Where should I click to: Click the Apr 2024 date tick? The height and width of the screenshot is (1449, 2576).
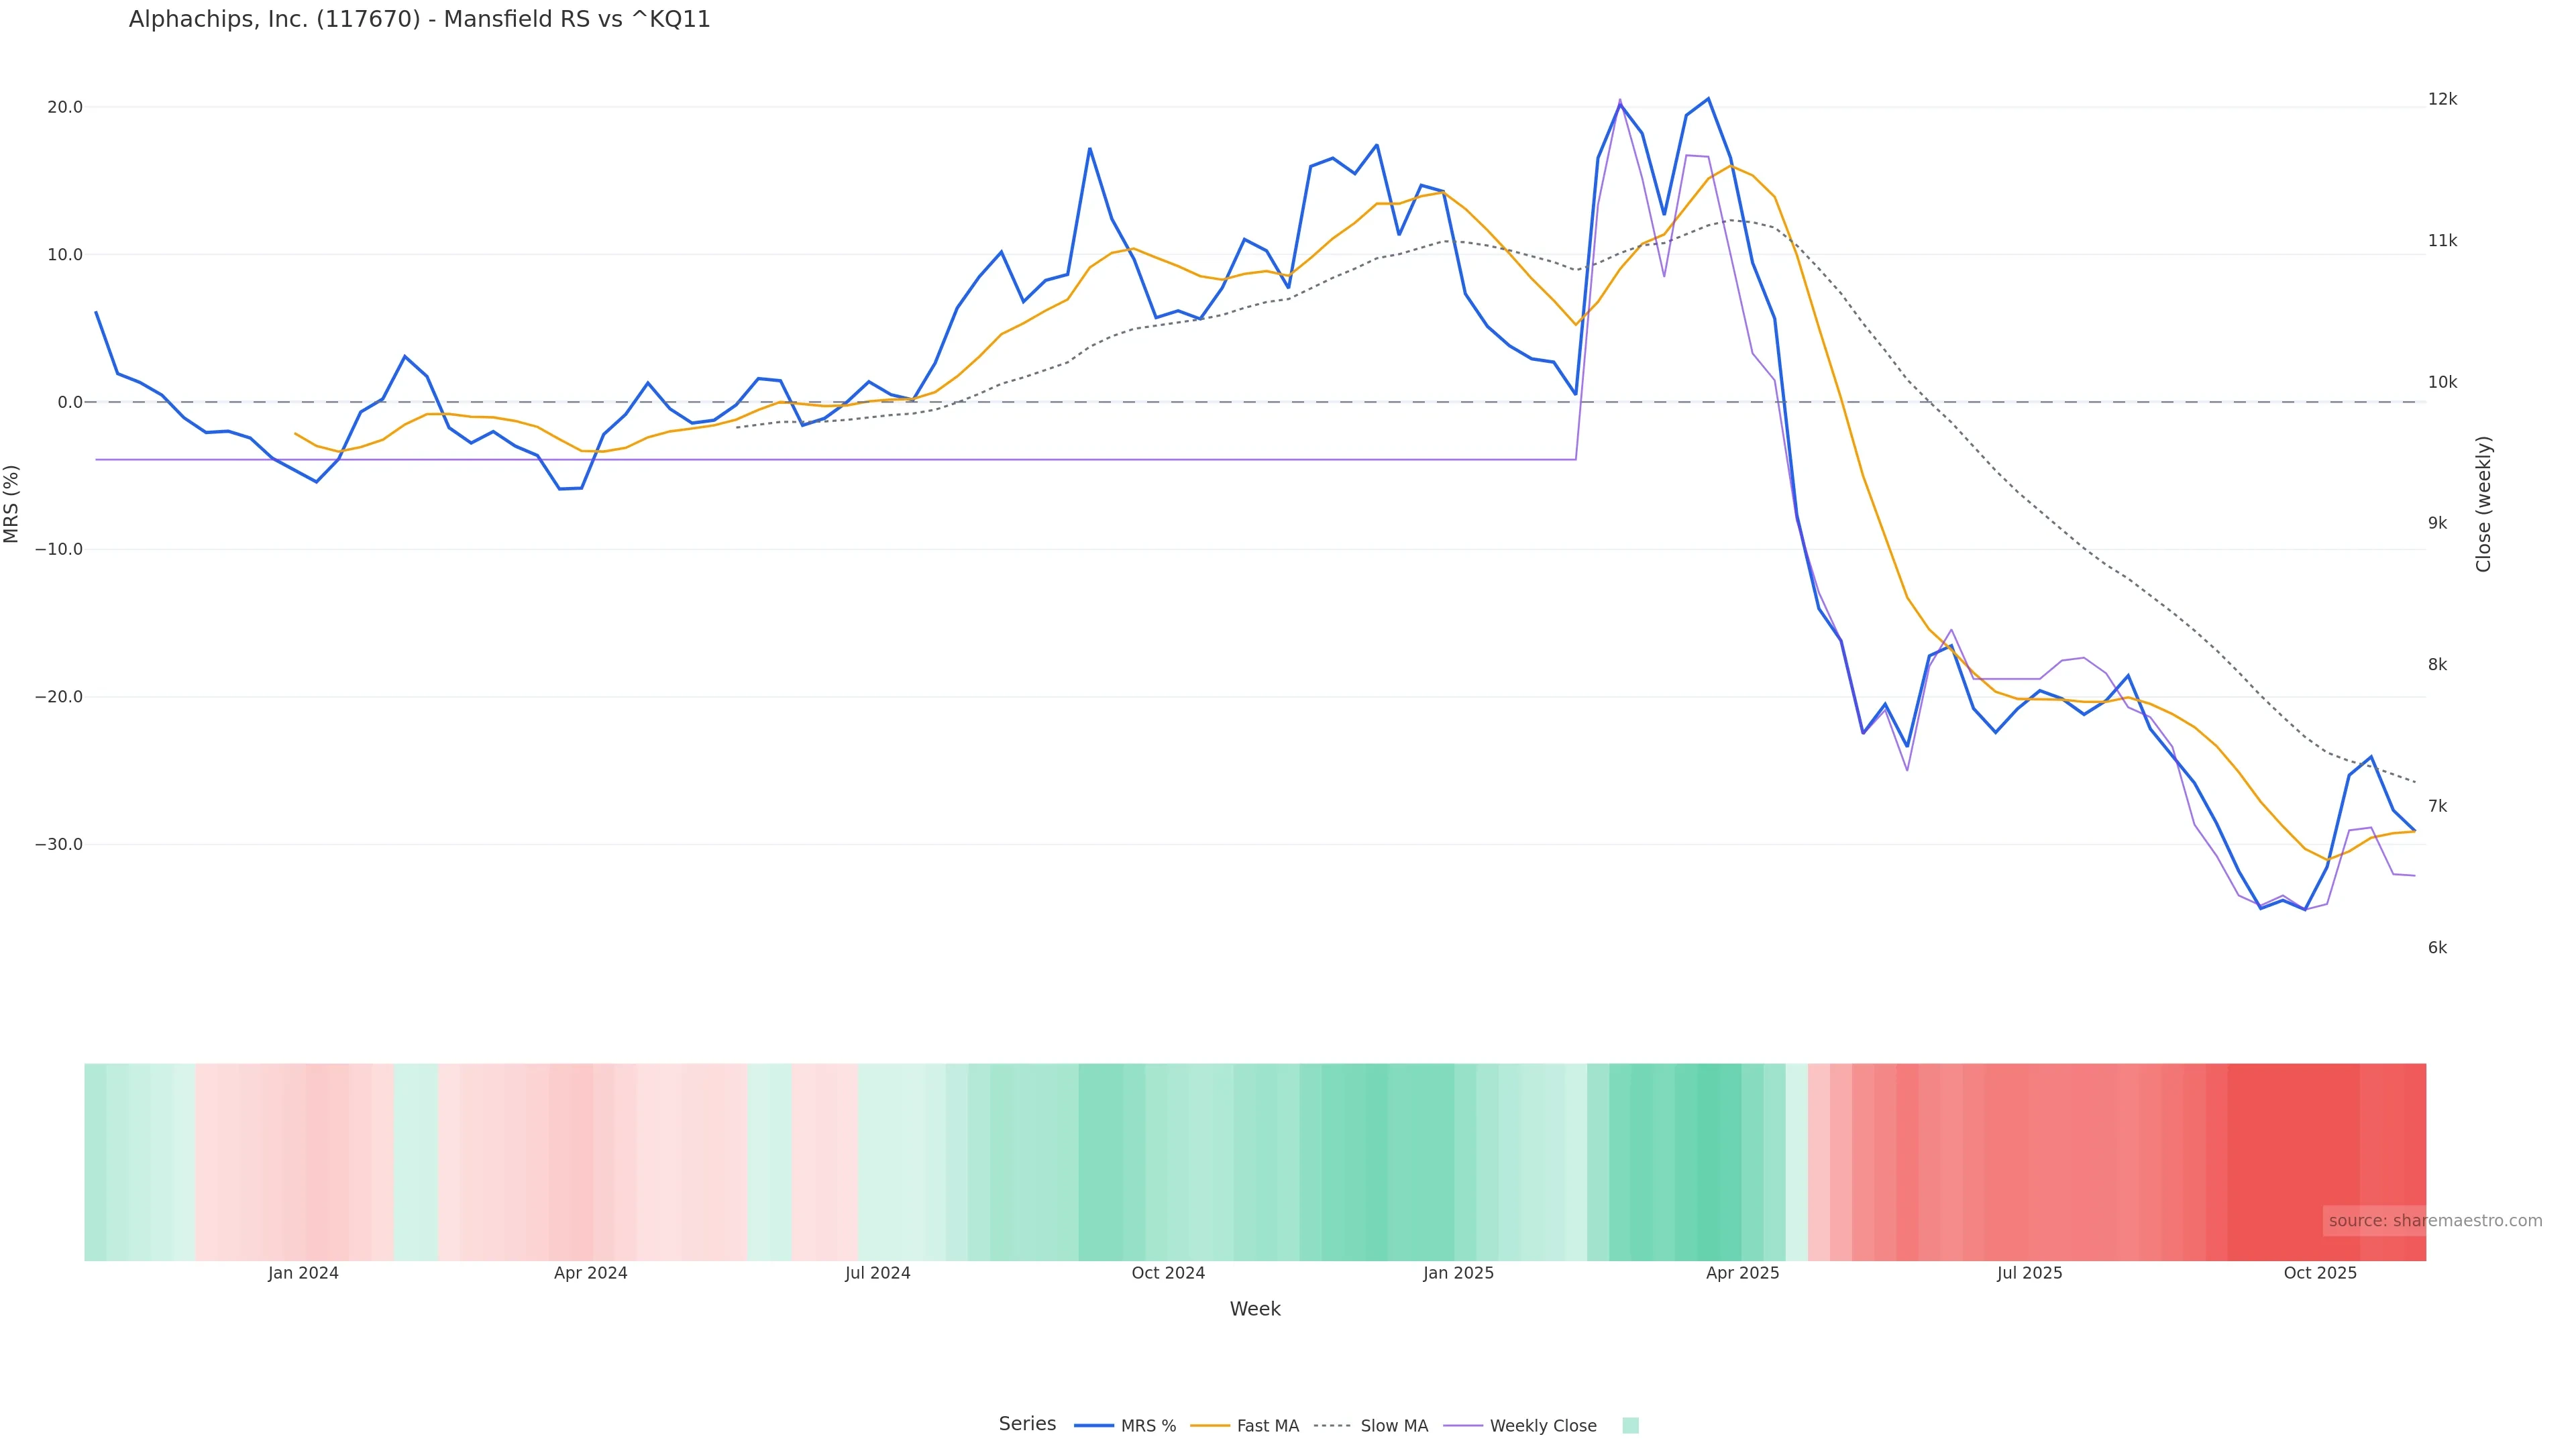(590, 1273)
